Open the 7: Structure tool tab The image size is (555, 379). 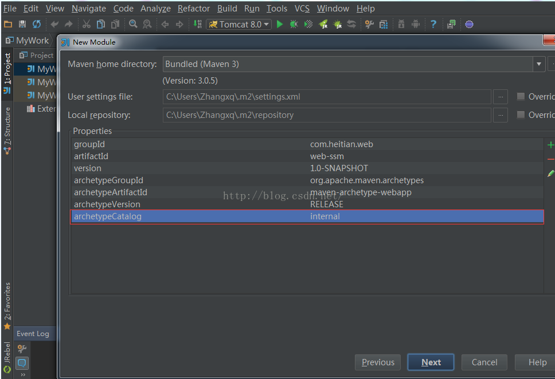pyautogui.click(x=7, y=131)
